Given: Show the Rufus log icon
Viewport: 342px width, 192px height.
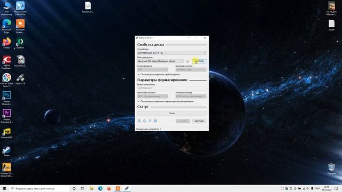Looking at the screenshot, I should point(156,121).
